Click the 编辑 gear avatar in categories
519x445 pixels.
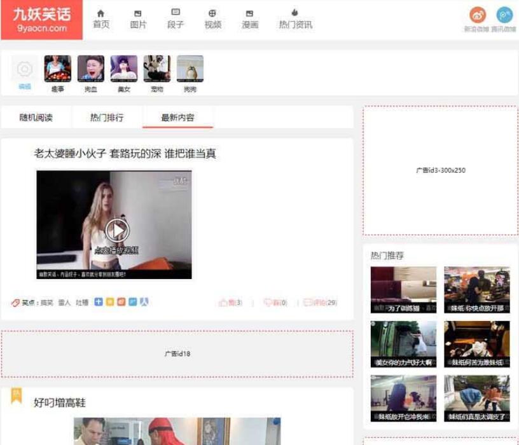24,68
